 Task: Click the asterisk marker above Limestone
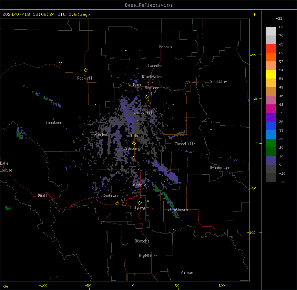53,119
